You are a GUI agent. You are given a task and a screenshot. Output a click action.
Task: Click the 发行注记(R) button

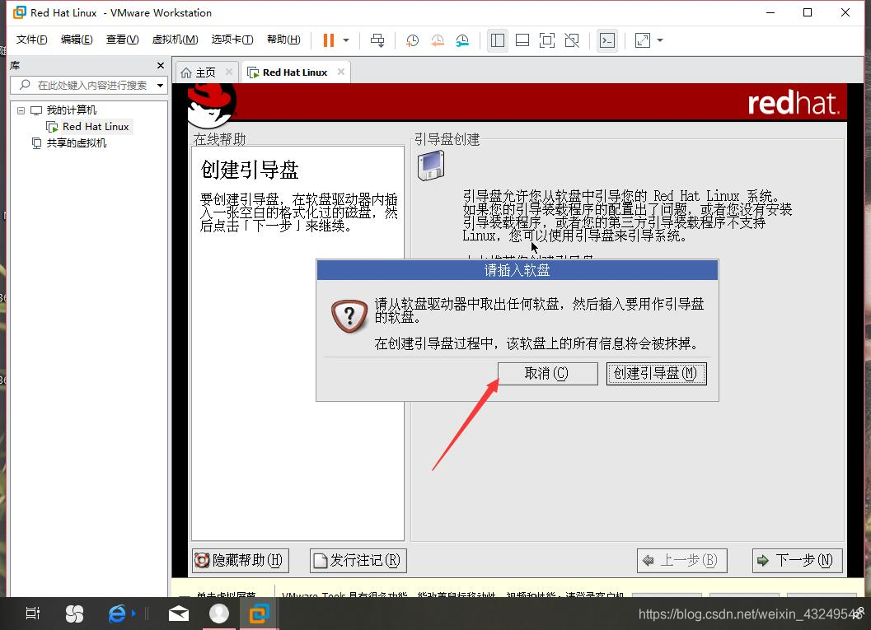pos(358,561)
